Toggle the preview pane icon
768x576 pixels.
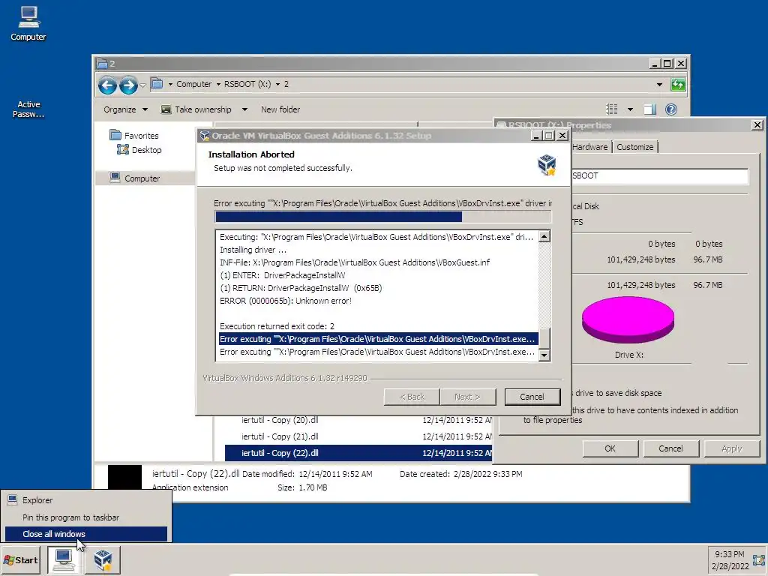pyautogui.click(x=649, y=109)
